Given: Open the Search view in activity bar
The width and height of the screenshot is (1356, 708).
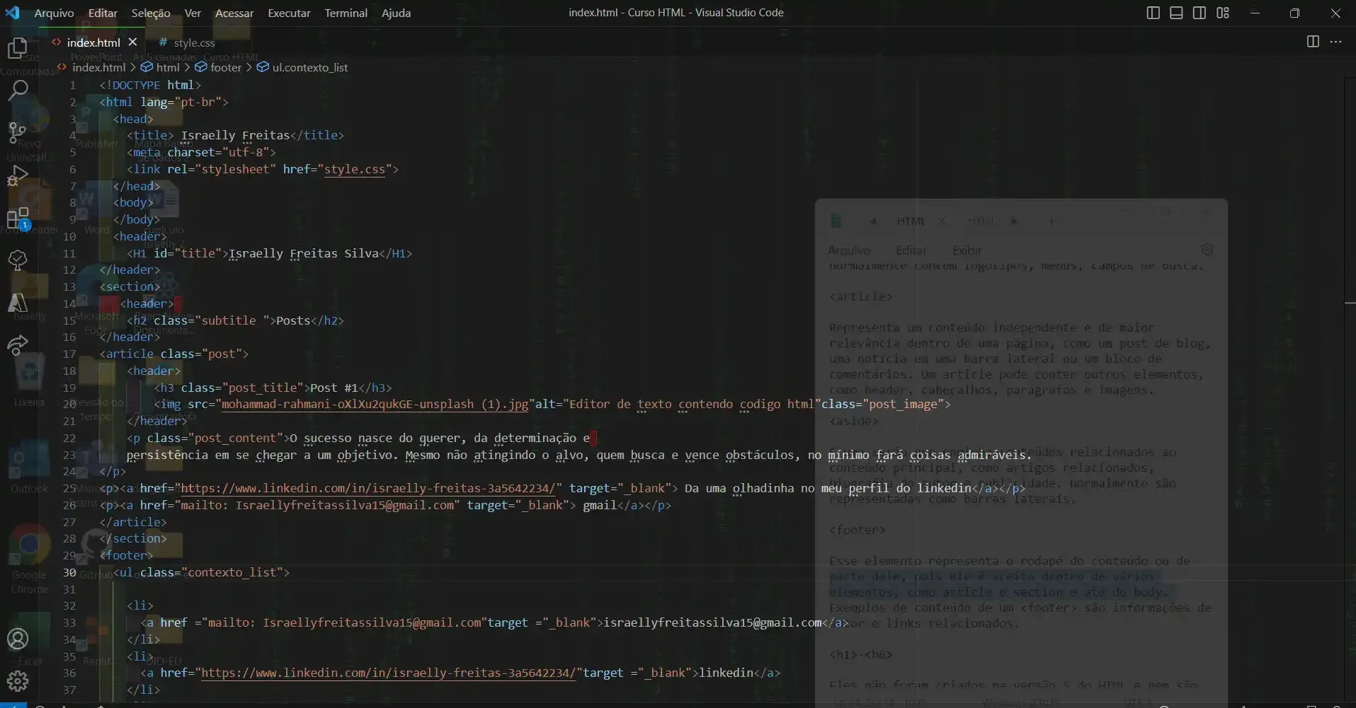Looking at the screenshot, I should pyautogui.click(x=17, y=90).
